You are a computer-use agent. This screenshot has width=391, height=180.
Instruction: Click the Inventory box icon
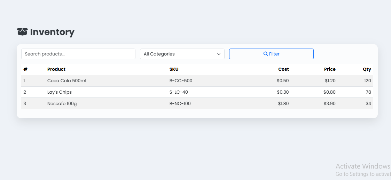click(x=22, y=32)
